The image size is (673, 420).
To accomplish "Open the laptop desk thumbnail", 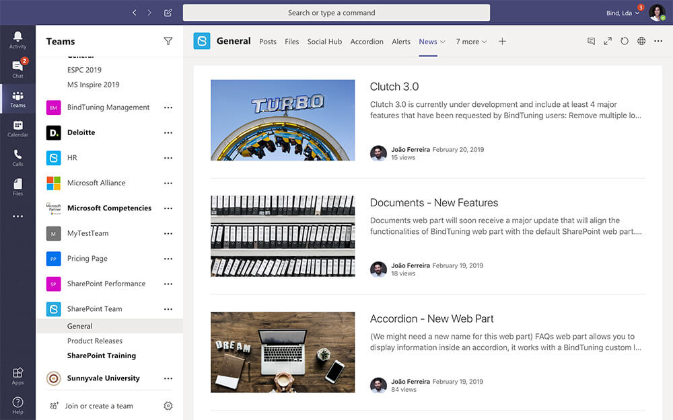I will (283, 352).
